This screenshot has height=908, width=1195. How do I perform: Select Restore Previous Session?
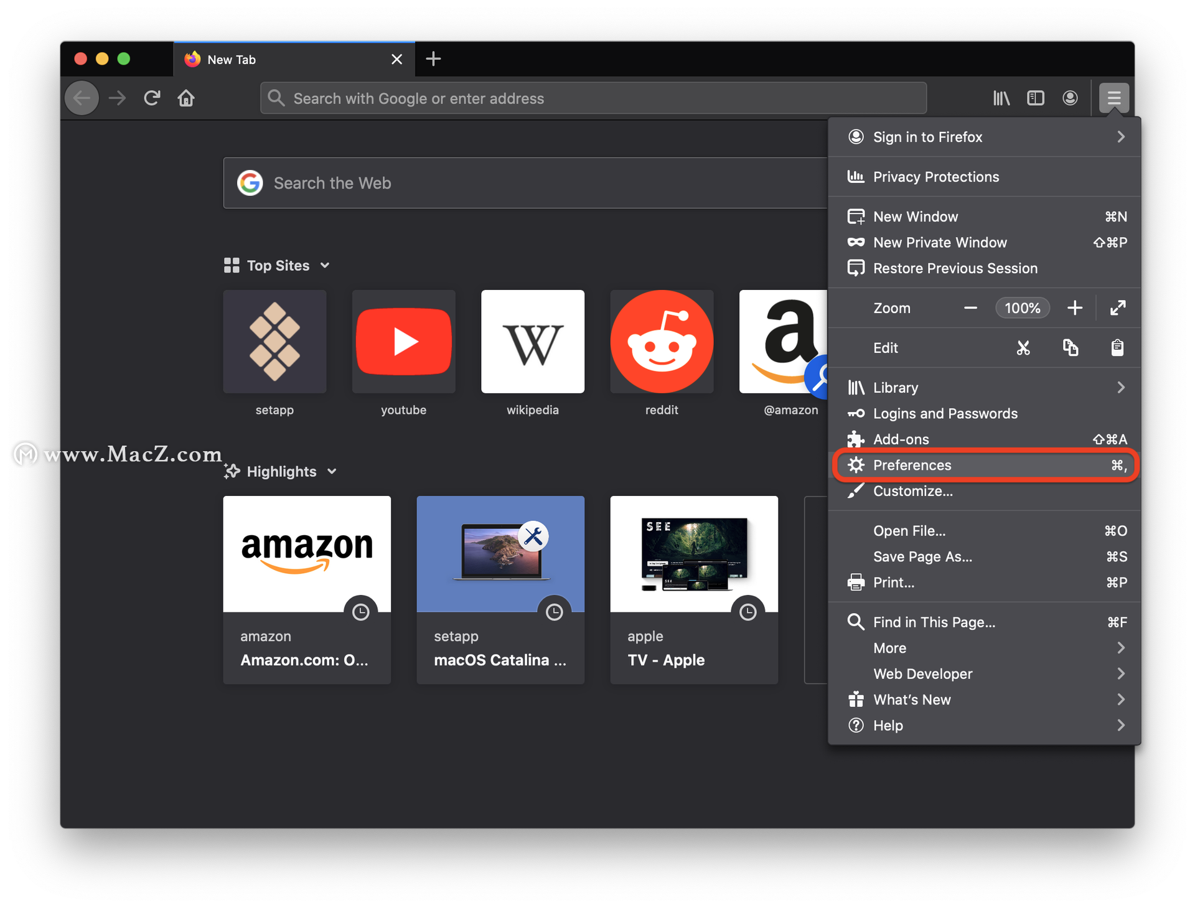(x=985, y=268)
